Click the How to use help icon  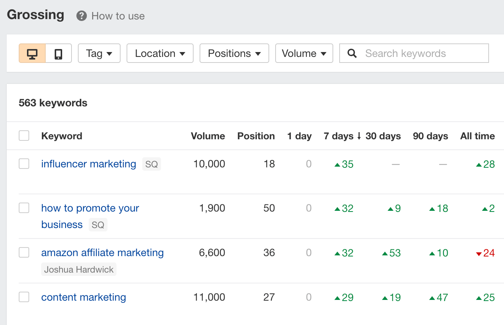(81, 16)
